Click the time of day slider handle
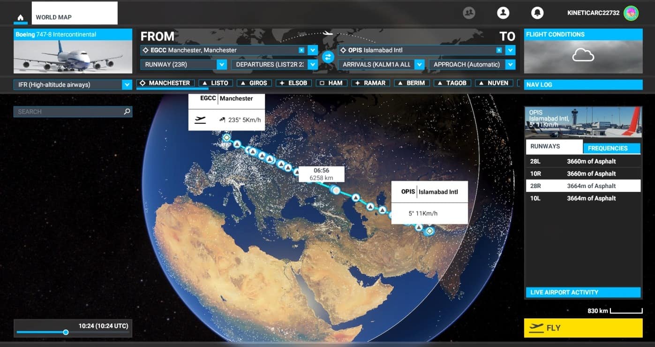The height and width of the screenshot is (347, 655). pyautogui.click(x=66, y=332)
